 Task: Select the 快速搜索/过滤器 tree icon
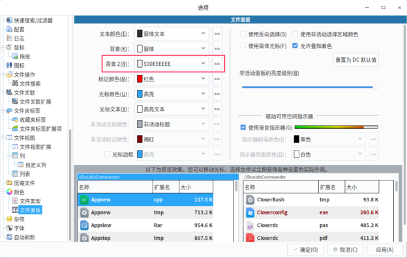[x=9, y=20]
